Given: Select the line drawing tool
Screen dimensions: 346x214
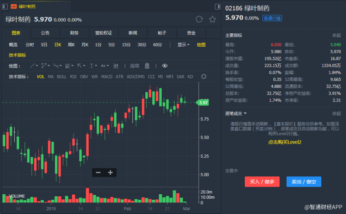Looking at the screenshot, I should point(32,66).
